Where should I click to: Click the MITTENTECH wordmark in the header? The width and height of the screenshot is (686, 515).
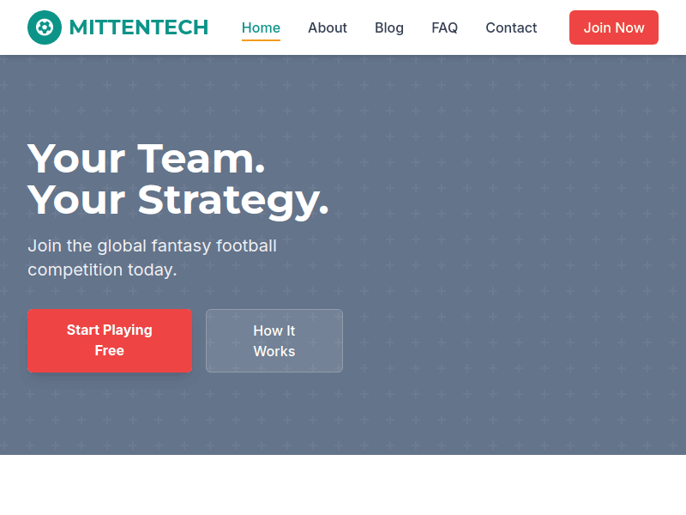(x=140, y=27)
